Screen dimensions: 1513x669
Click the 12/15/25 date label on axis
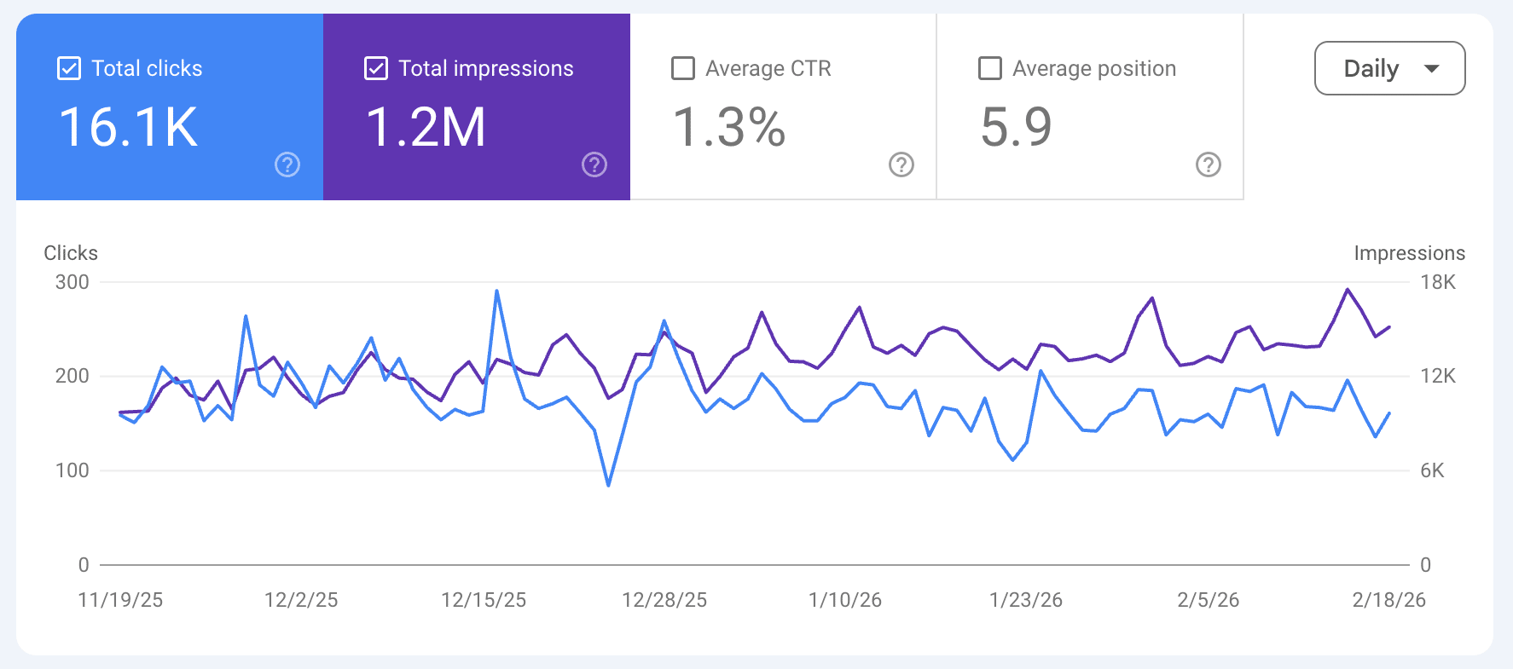tap(484, 600)
